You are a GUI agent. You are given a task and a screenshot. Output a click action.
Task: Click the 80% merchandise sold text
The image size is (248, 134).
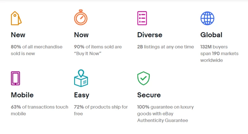(x=37, y=50)
